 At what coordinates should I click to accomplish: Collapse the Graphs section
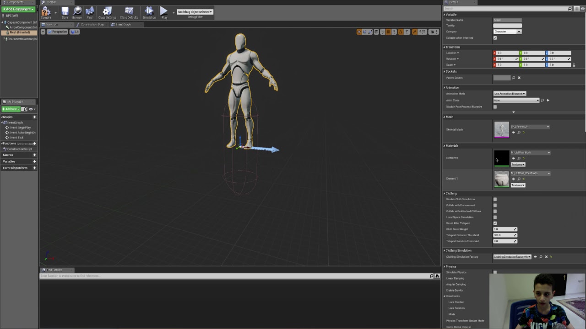2,117
